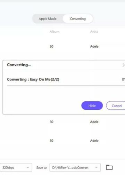Click the conversion progress bar

tap(66, 86)
